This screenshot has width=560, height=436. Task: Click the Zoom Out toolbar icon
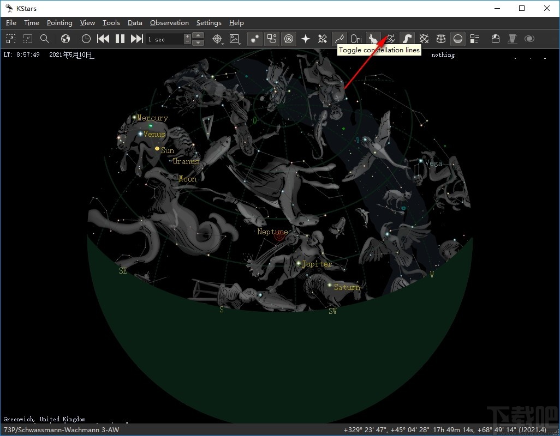pyautogui.click(x=28, y=39)
